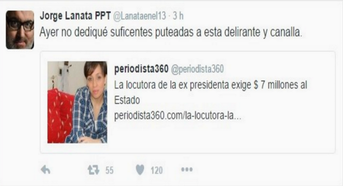The height and width of the screenshot is (186, 343).
Task: Click the tweet text starting 'Ayer no dediqué'
Action: coord(171,32)
